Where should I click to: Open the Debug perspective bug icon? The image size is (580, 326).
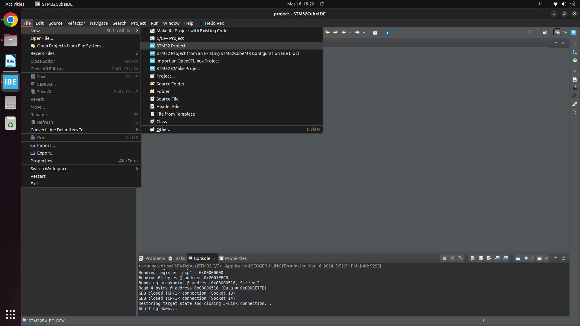point(565,32)
